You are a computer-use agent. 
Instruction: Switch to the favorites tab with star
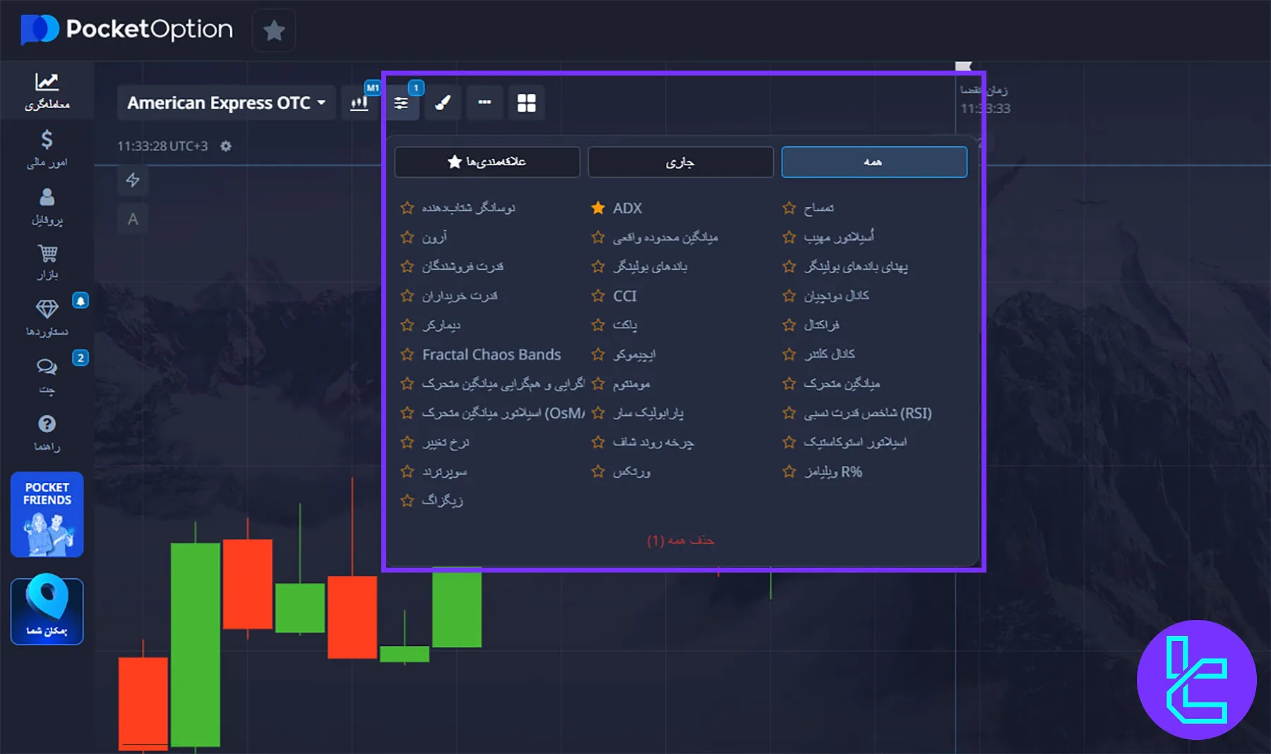pyautogui.click(x=487, y=162)
